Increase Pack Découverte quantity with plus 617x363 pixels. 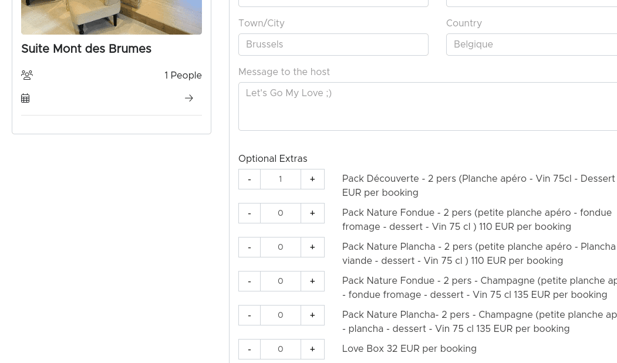click(x=312, y=179)
